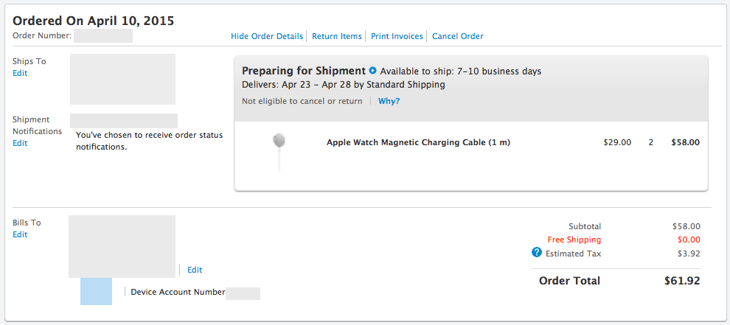Hide the order details
Image resolution: width=730 pixels, height=325 pixels.
point(266,36)
